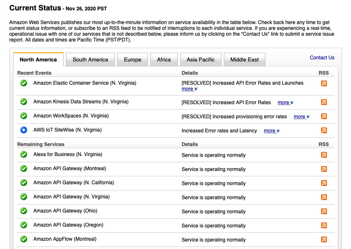Click Increased Error rates and Latency detail text
351x249 pixels.
coord(219,131)
